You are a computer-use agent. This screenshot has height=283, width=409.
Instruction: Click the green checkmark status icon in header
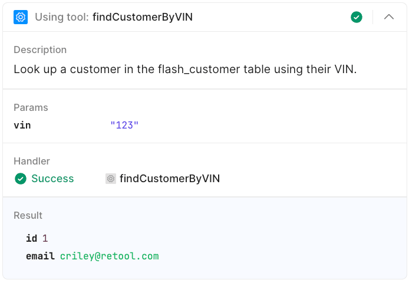(357, 17)
